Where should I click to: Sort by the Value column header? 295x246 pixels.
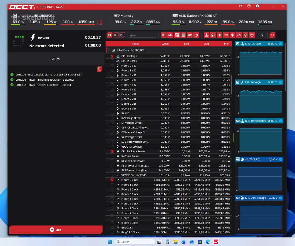pos(165,43)
